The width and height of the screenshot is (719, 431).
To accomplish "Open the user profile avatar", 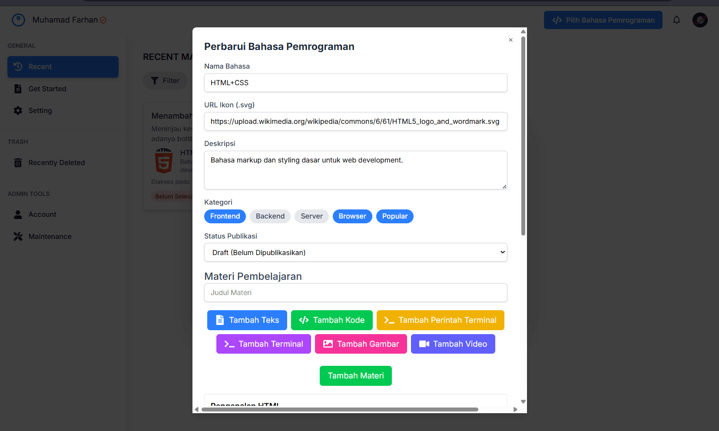I will [700, 20].
